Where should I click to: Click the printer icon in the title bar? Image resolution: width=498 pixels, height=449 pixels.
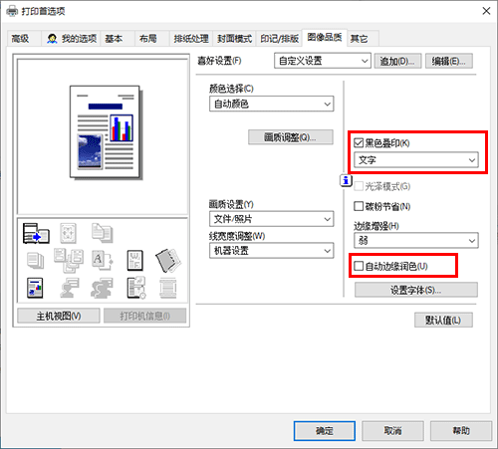pos(12,11)
